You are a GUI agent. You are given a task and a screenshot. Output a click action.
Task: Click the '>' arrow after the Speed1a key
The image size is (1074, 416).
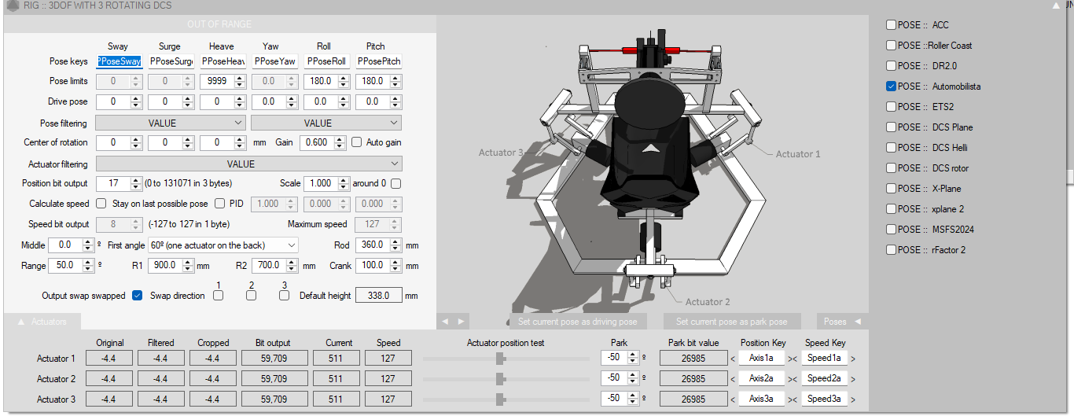[x=853, y=359]
